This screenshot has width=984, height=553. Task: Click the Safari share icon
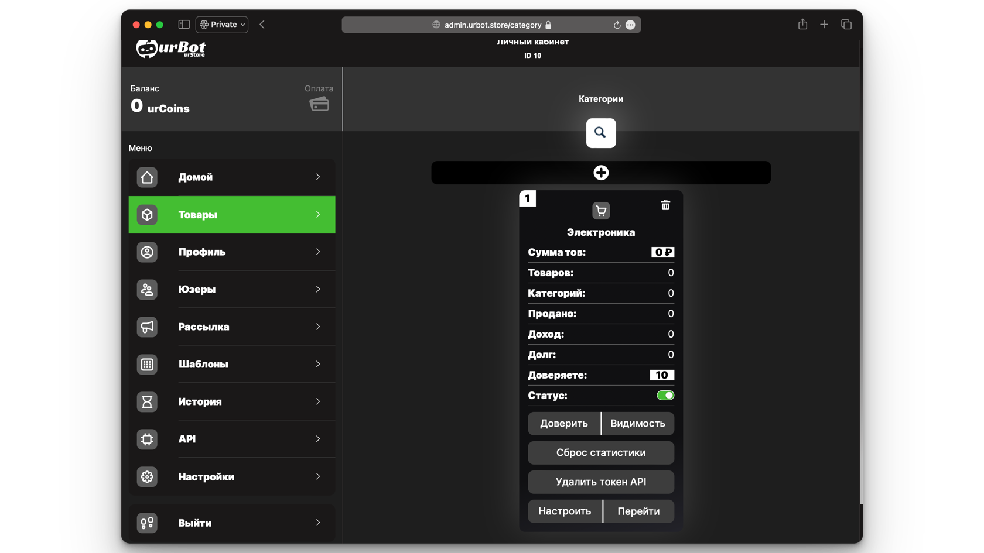[x=802, y=25]
